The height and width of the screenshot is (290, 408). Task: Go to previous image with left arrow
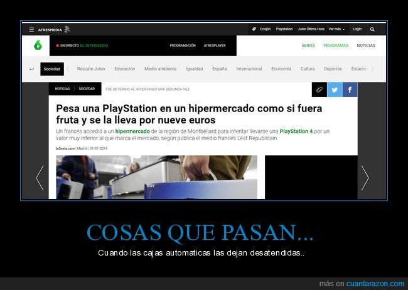(40, 178)
